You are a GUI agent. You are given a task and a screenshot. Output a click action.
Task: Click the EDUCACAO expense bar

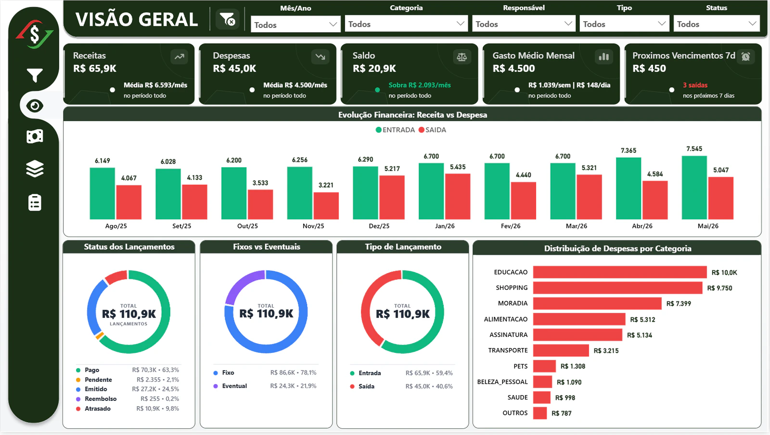620,272
